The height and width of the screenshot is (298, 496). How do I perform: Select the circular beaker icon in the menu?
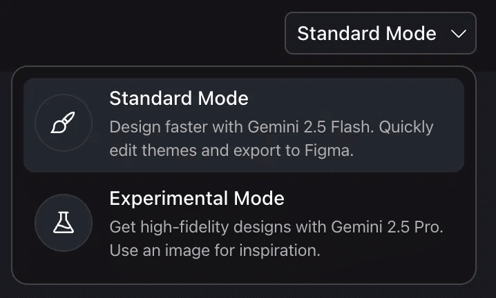63,223
